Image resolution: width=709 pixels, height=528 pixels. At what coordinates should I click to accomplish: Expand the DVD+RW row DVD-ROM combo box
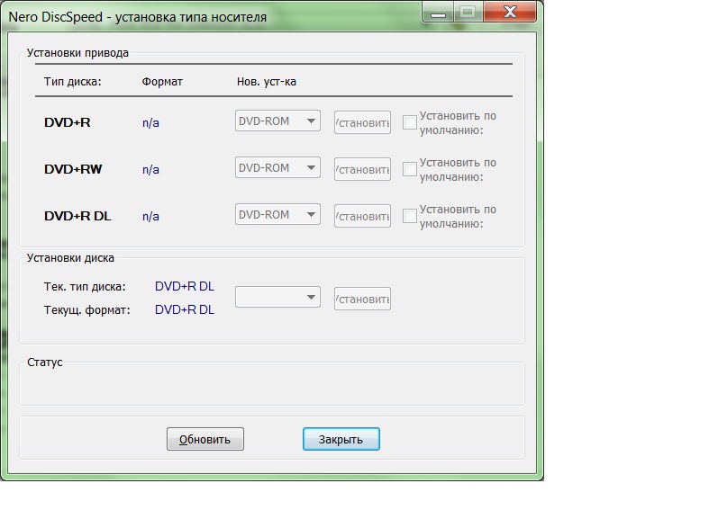(277, 168)
